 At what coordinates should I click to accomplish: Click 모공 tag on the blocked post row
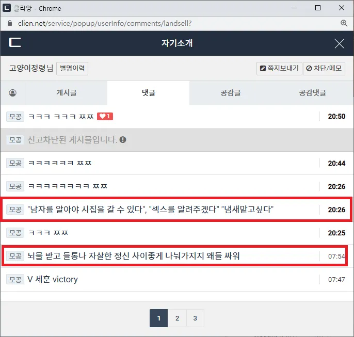click(15, 140)
